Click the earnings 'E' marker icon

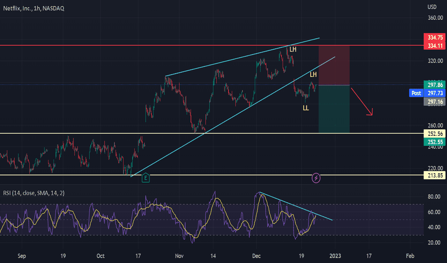pyautogui.click(x=146, y=178)
